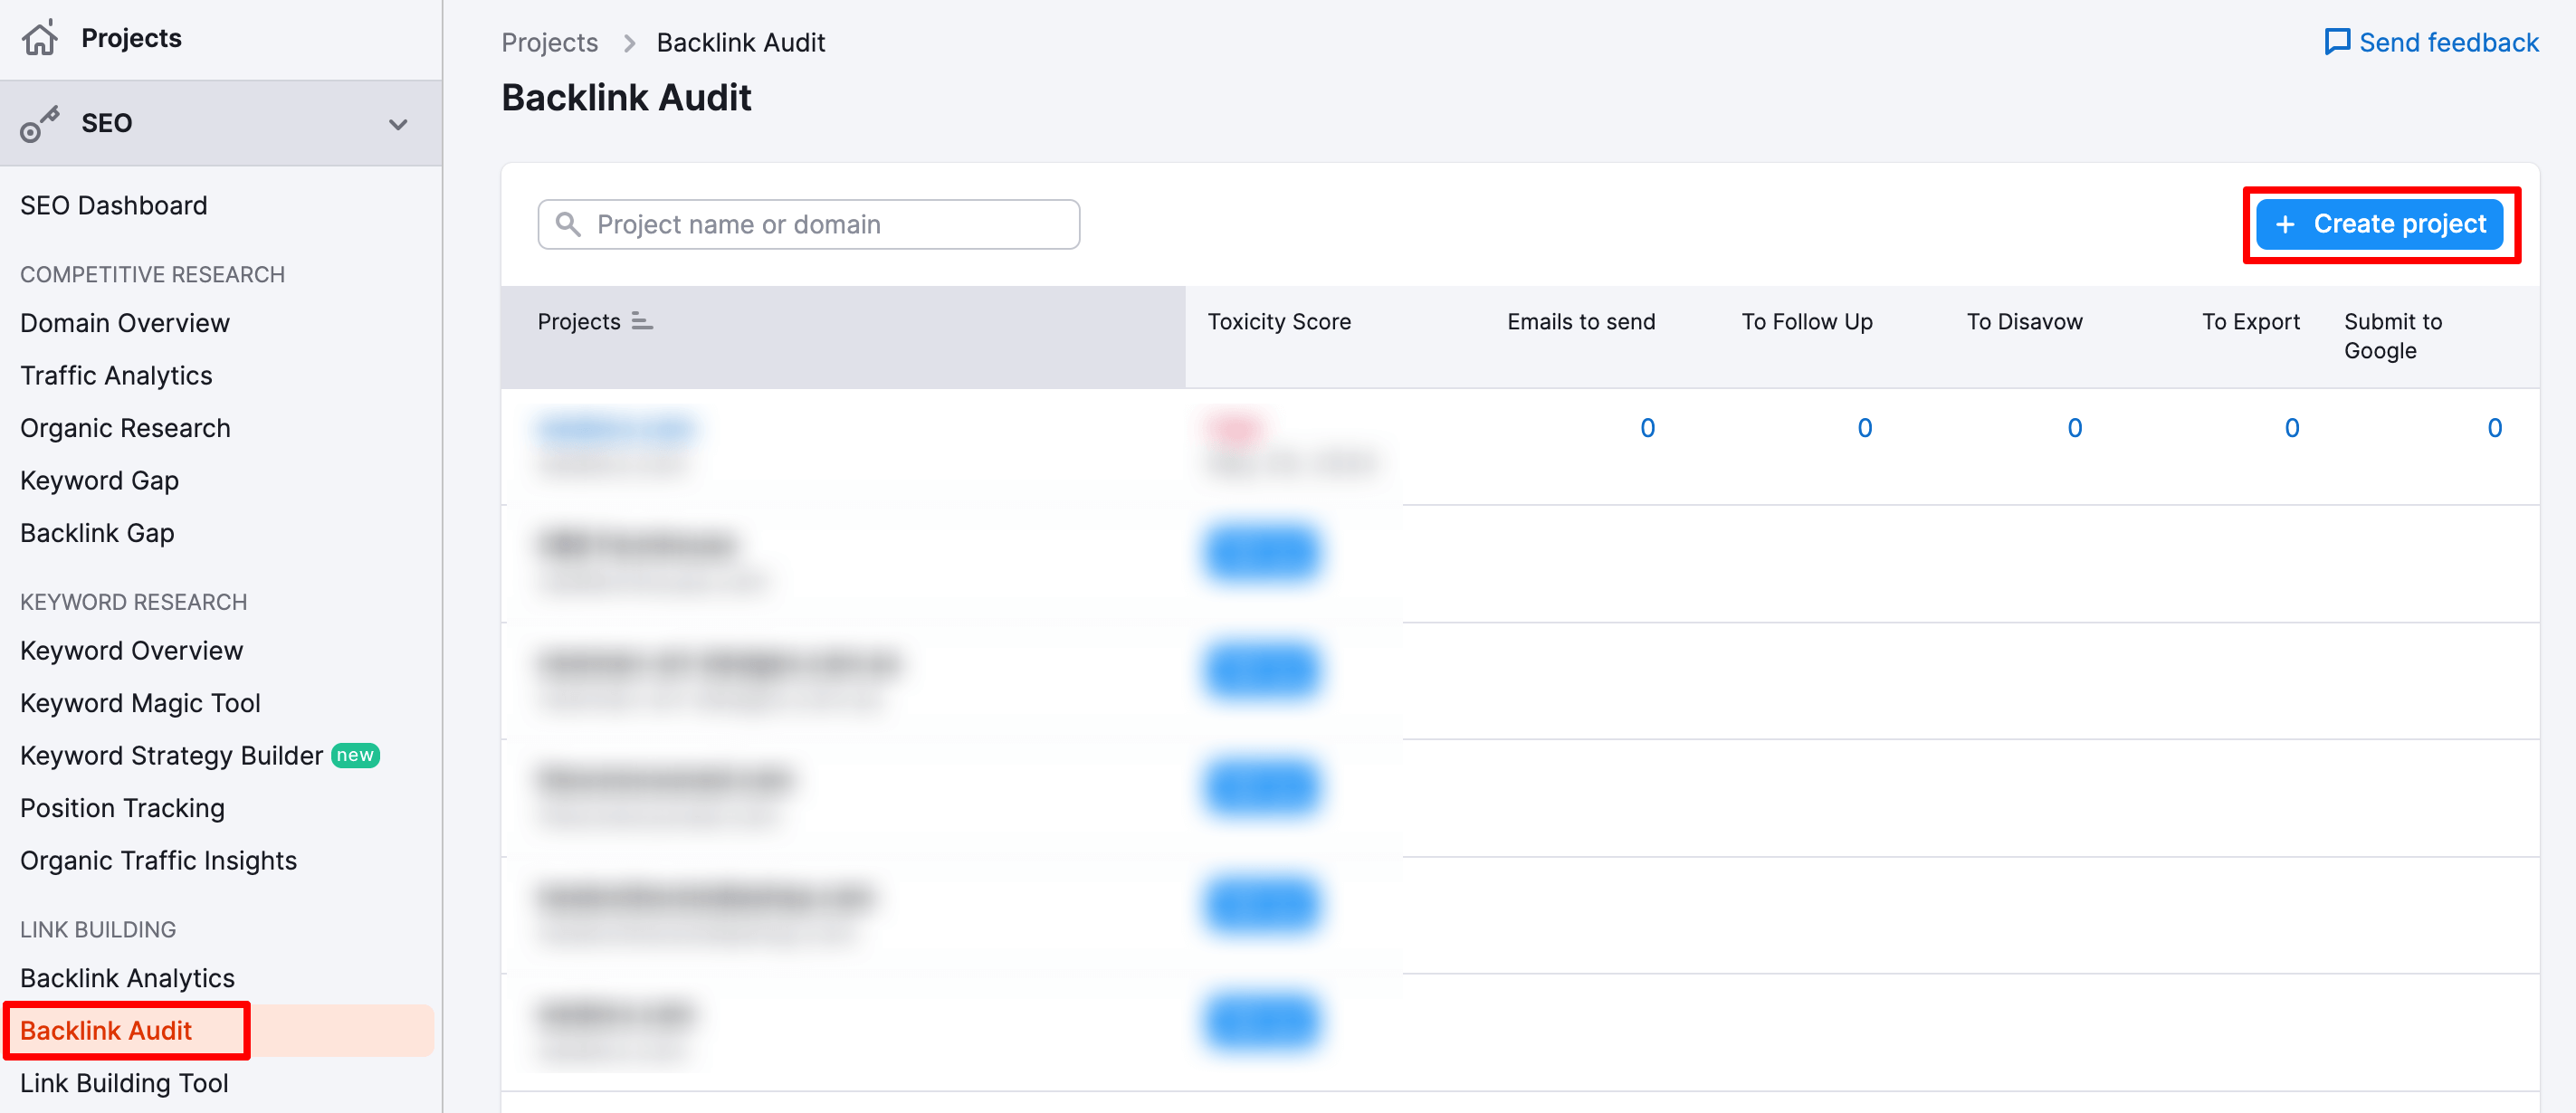Viewport: 2576px width, 1113px height.
Task: Open Organic Traffic Insights
Action: [158, 859]
